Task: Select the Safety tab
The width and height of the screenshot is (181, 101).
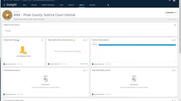Action: coord(82,5)
